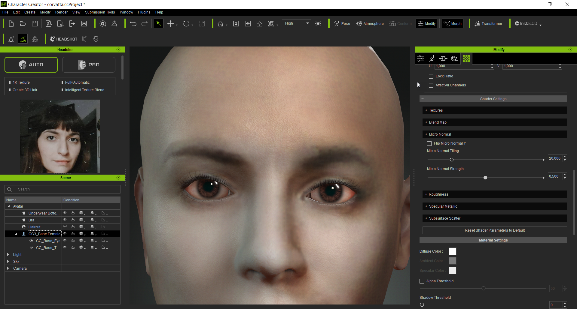This screenshot has height=309, width=577.
Task: Close the Headshot panel
Action: [118, 49]
